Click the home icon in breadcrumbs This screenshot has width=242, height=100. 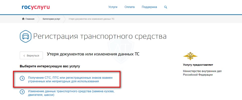[x=23, y=19]
